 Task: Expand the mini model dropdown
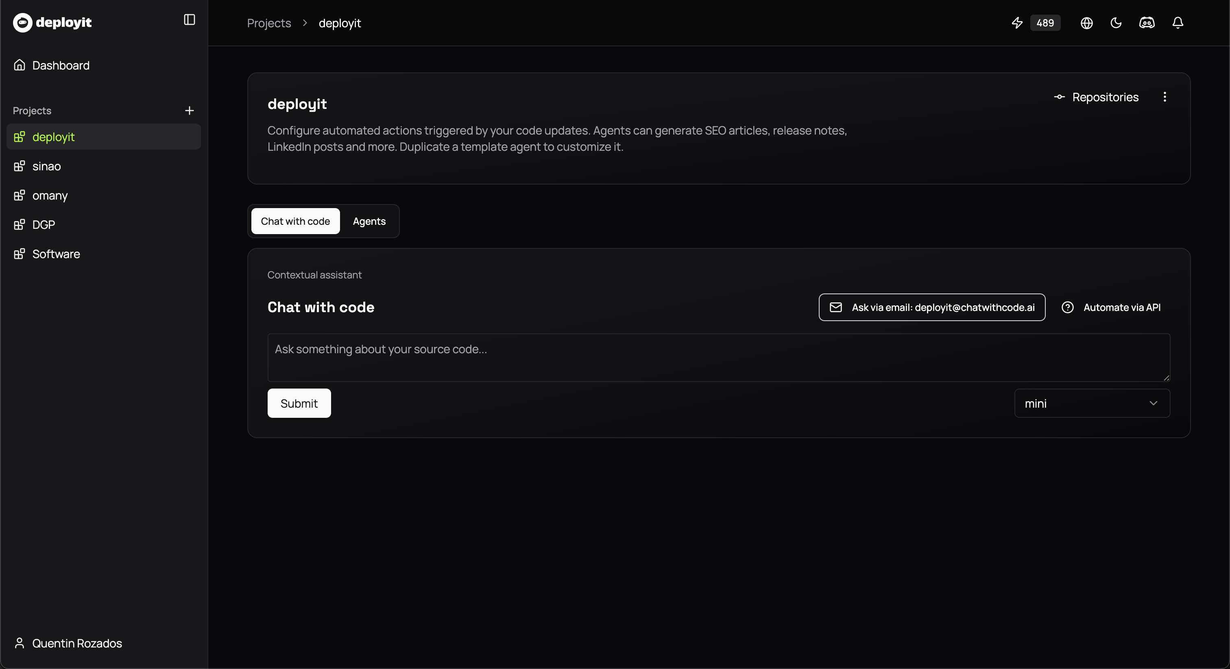pyautogui.click(x=1092, y=403)
